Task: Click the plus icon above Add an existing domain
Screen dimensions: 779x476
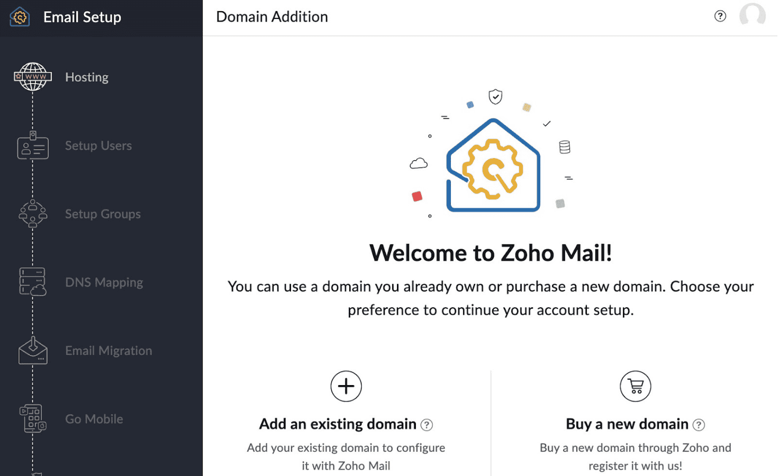Action: pos(346,386)
